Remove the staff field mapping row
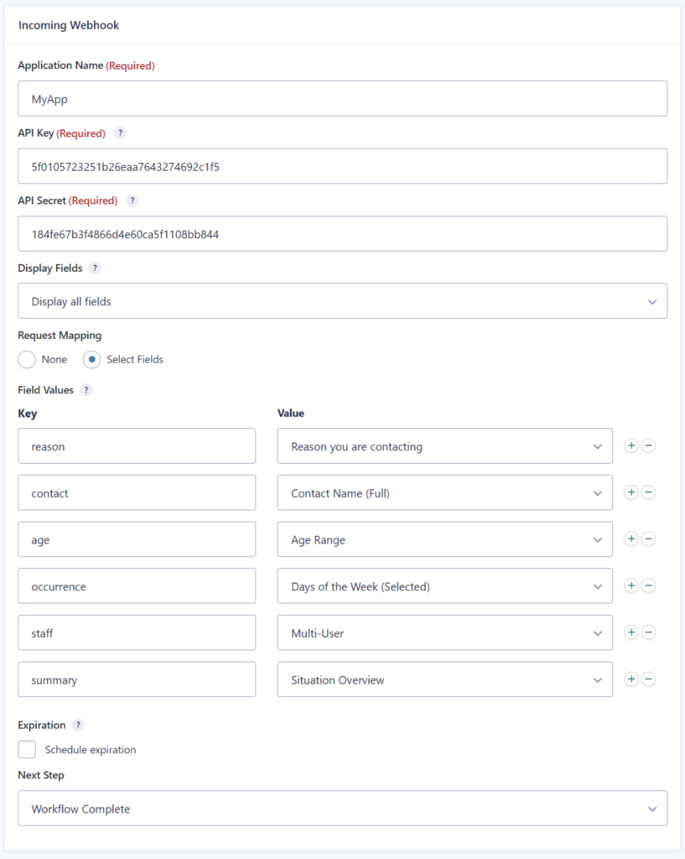The height and width of the screenshot is (859, 685). point(648,633)
